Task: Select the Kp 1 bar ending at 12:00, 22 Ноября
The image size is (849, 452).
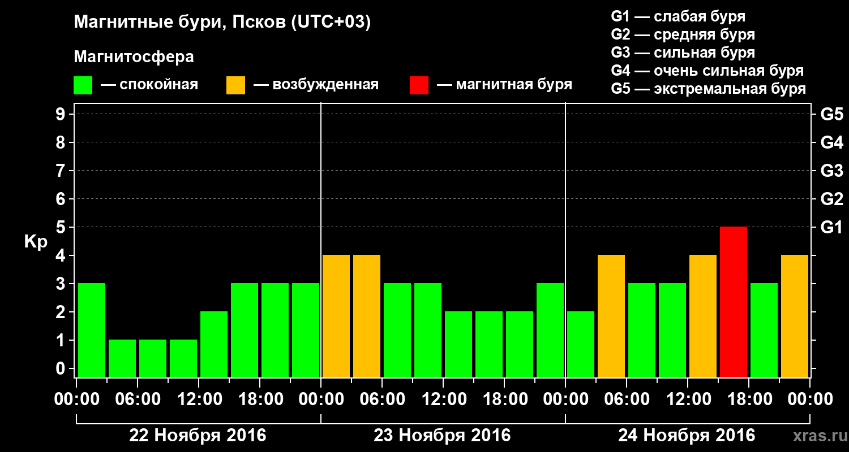Action: 183,358
